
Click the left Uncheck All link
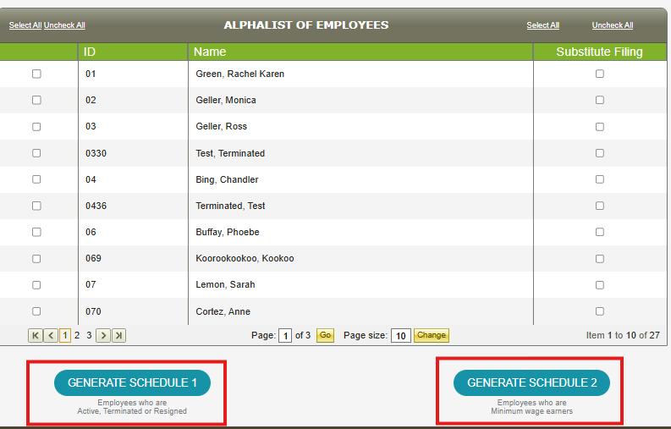pyautogui.click(x=64, y=25)
